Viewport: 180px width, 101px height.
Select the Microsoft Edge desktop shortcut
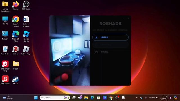[x=16, y=36]
